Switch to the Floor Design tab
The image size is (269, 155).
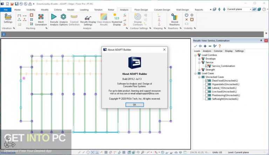pos(141,10)
